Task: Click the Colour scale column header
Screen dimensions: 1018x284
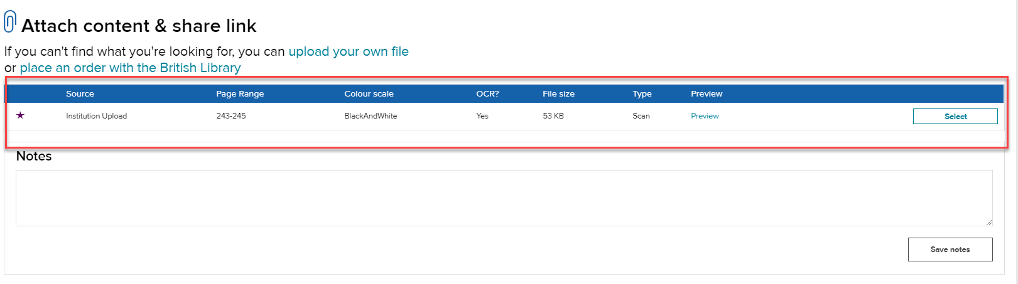Action: [x=369, y=94]
